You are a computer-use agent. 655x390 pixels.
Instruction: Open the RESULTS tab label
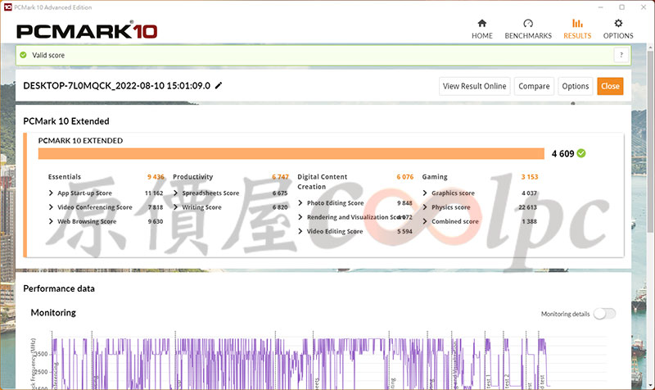coord(577,36)
